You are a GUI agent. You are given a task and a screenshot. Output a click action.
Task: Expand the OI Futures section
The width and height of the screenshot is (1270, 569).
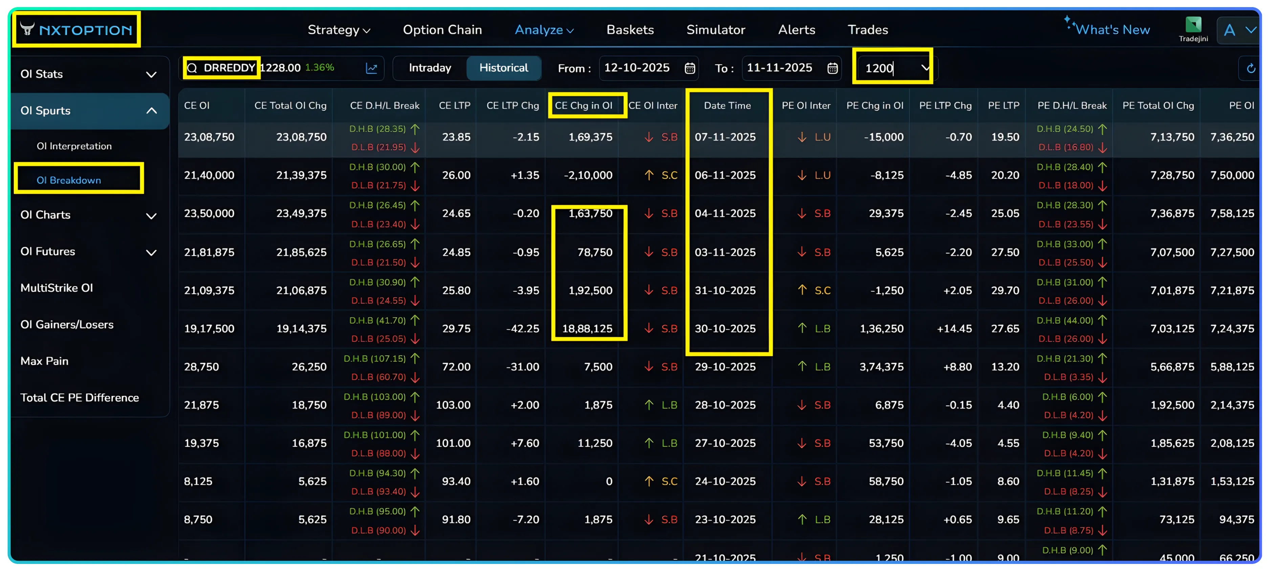coord(151,252)
